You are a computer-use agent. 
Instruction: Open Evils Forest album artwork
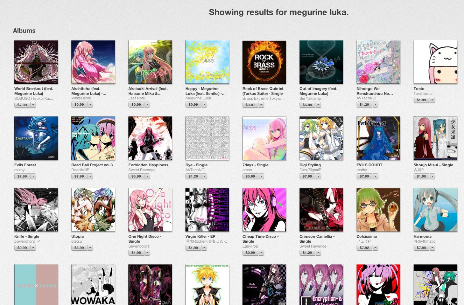tap(36, 138)
